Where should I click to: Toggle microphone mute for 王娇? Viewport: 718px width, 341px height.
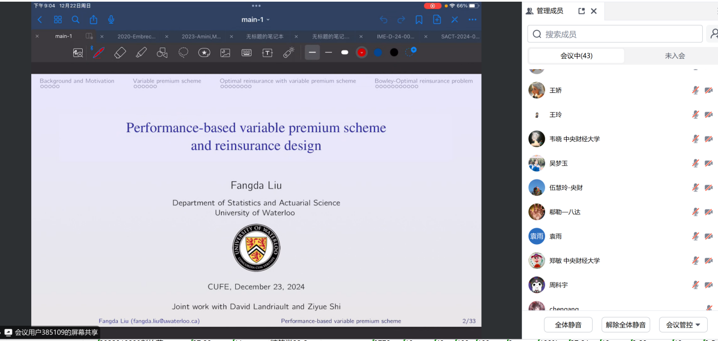click(695, 90)
